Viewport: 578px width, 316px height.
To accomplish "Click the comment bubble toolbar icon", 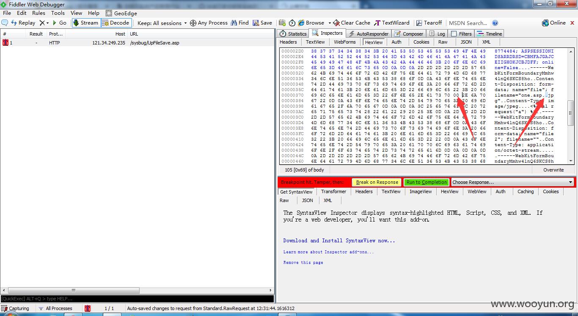I will pos(5,23).
